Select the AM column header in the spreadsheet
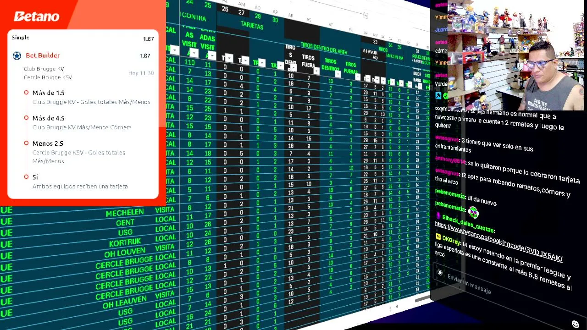The width and height of the screenshot is (587, 330). click(242, 5)
